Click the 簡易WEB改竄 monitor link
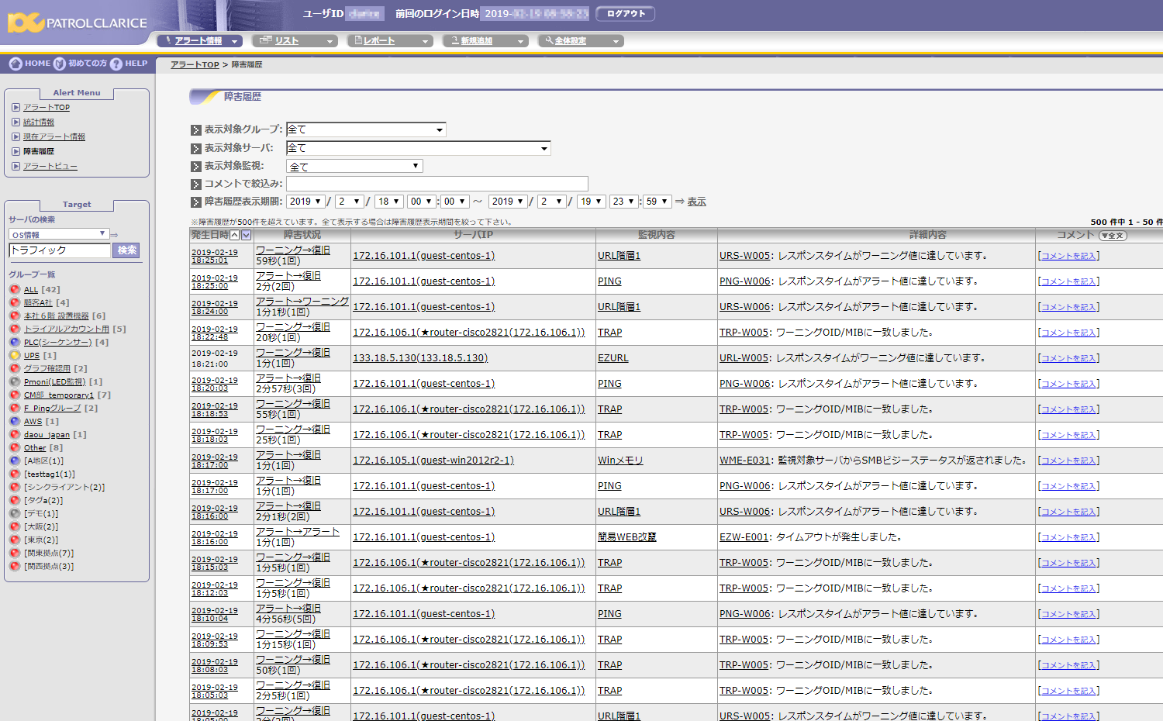Screen dimensions: 1163x721 pos(626,537)
